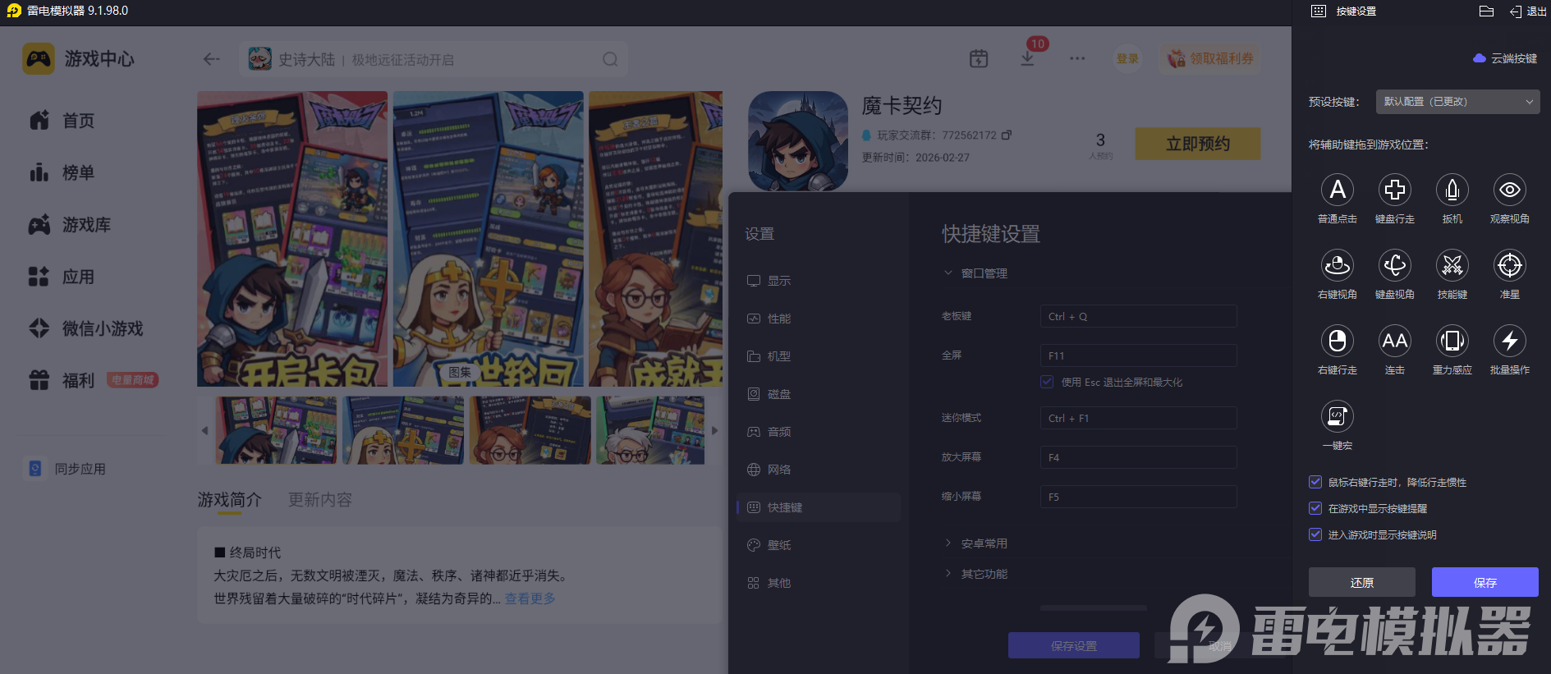Click the search magnifier icon
This screenshot has width=1551, height=674.
[610, 59]
